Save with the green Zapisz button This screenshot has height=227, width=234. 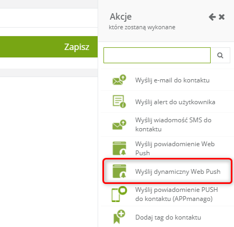pos(49,47)
